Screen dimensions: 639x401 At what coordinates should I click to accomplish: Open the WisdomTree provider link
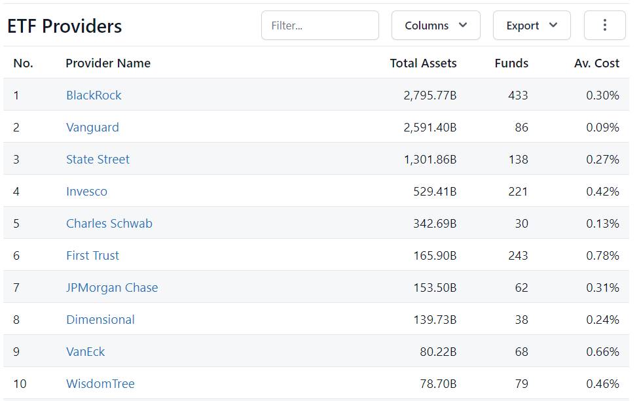100,384
